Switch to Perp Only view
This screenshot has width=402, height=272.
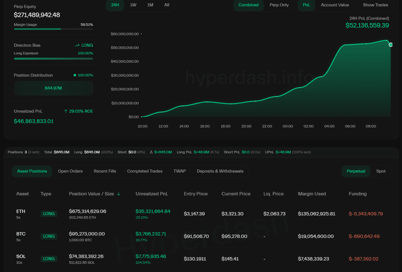(279, 5)
